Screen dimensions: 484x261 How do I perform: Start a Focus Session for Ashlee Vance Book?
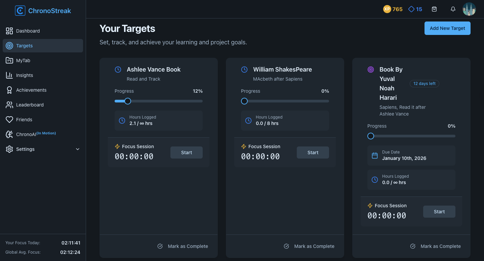[186, 153]
